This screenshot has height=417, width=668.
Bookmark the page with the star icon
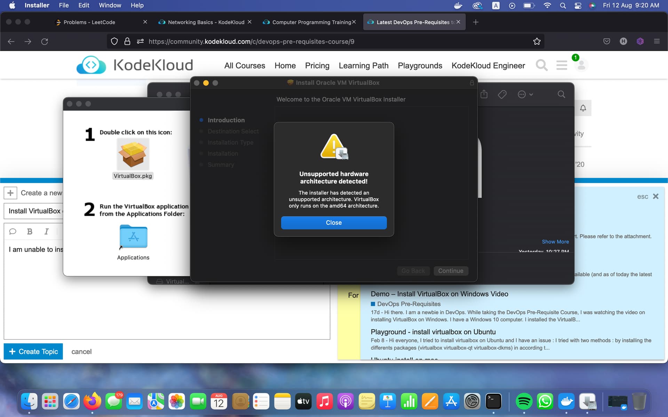tap(536, 41)
